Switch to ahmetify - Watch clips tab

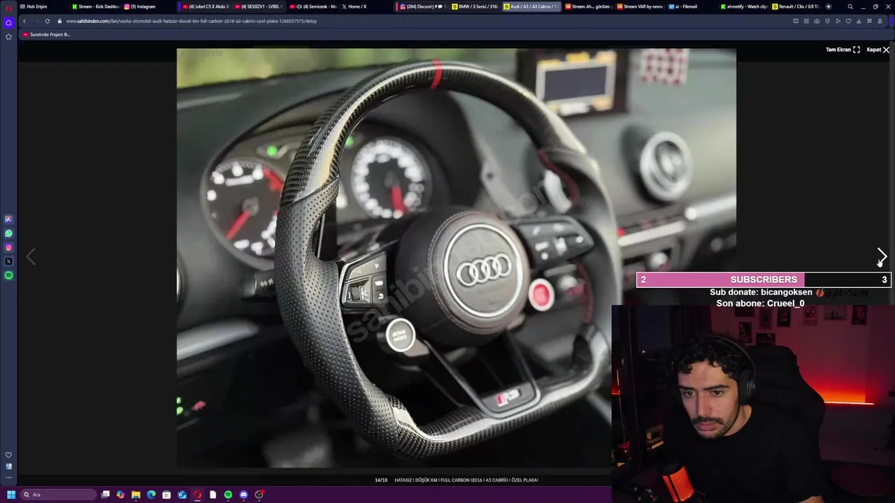745,6
